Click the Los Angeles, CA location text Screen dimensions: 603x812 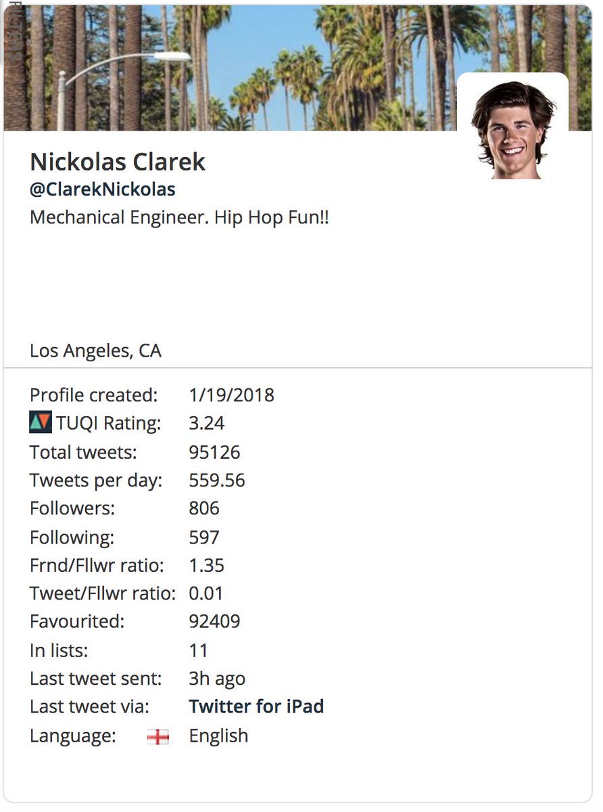[95, 351]
